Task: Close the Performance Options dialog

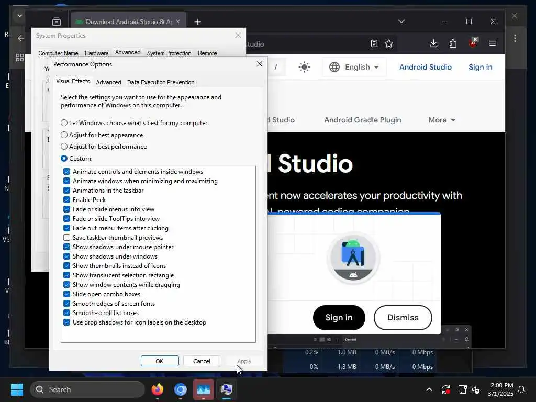Action: (x=260, y=64)
